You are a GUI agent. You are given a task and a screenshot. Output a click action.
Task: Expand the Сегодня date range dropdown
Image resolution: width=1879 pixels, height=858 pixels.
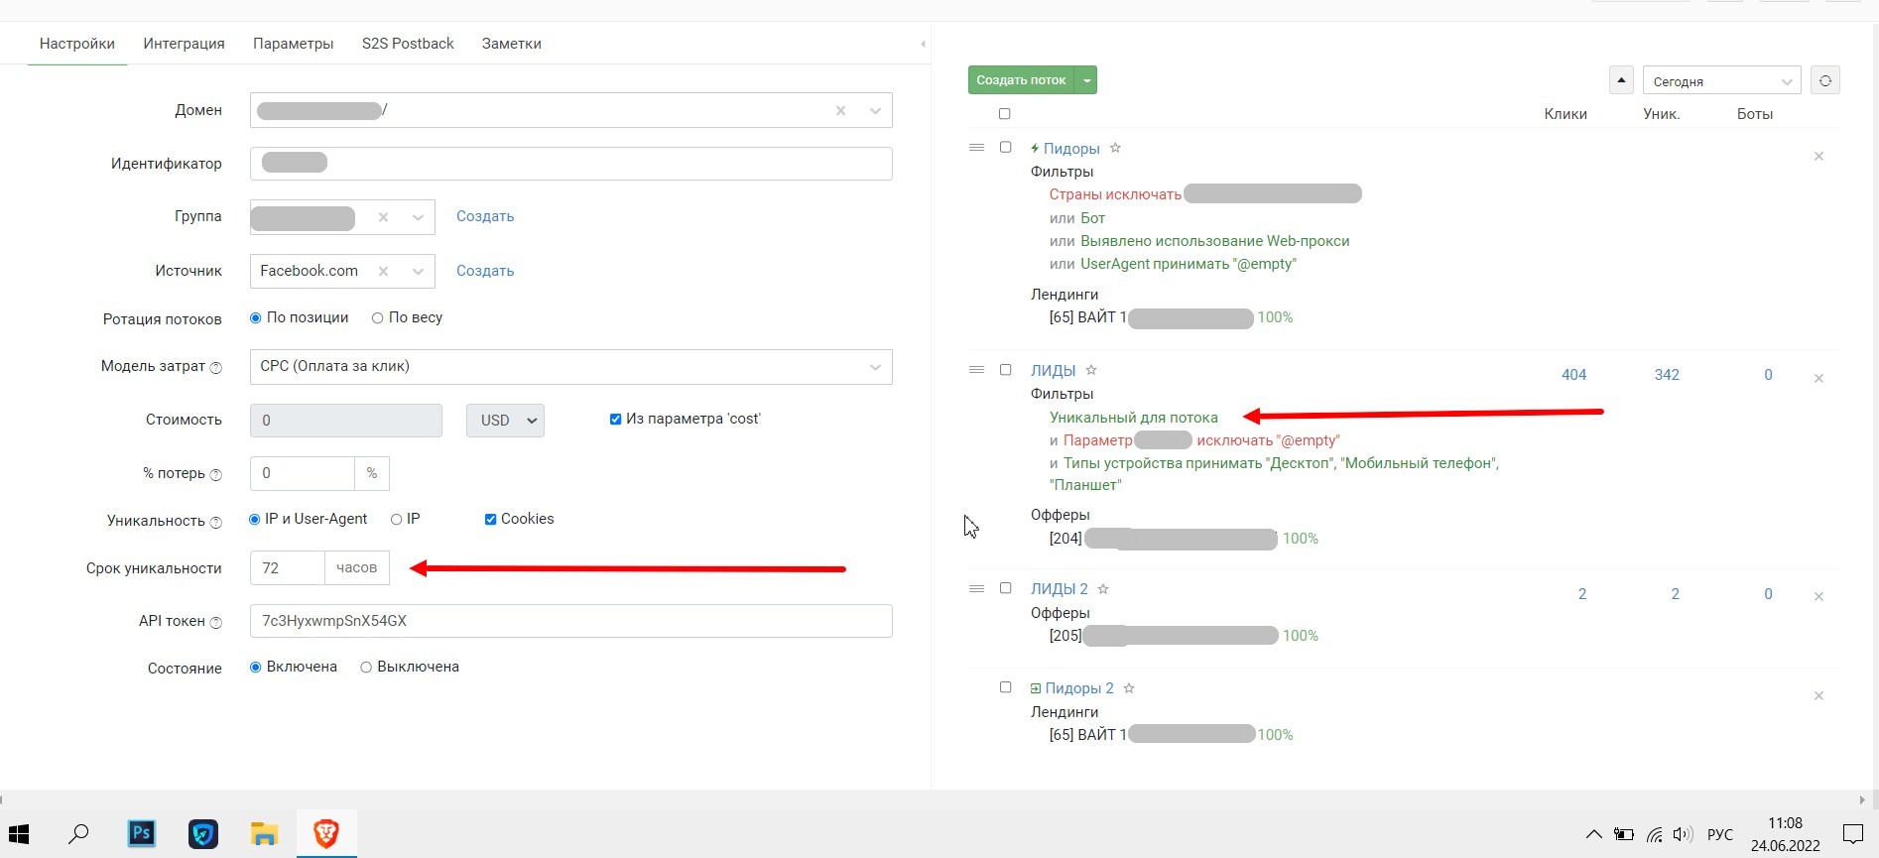1721,81
